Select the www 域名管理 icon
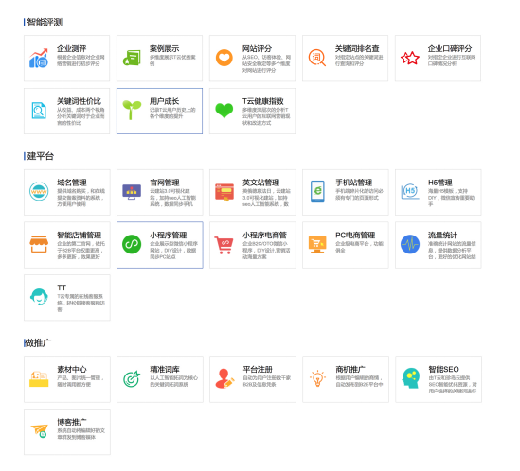The width and height of the screenshot is (520, 471). (39, 191)
